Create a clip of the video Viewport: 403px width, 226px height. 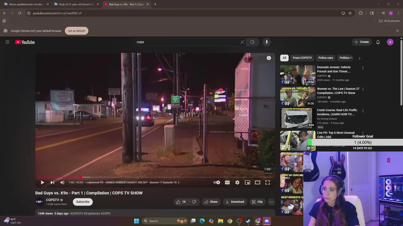tap(257, 202)
